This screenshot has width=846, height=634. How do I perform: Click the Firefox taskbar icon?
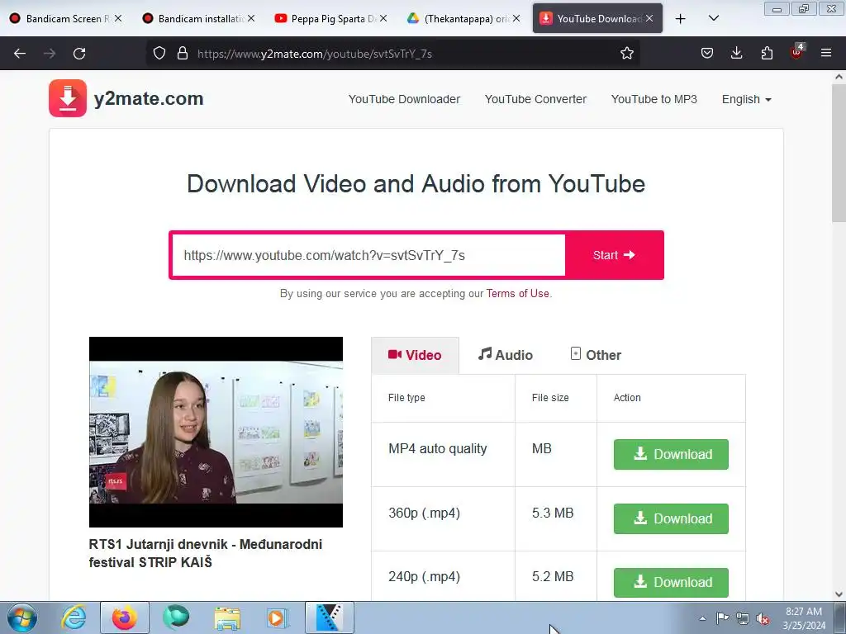tap(124, 617)
